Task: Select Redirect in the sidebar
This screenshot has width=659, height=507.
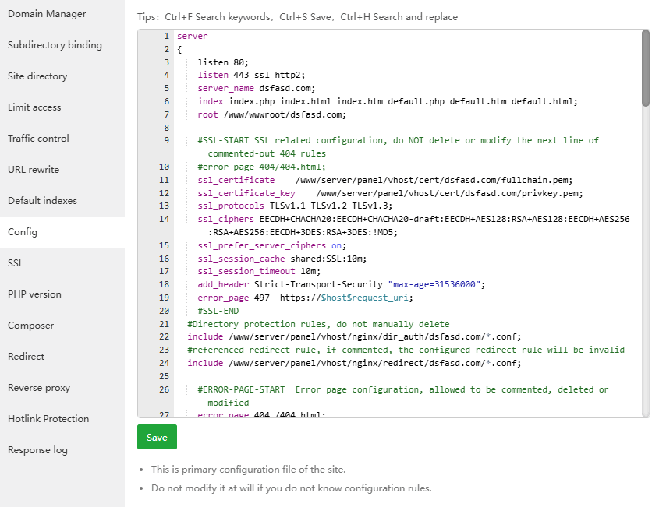Action: pos(26,357)
